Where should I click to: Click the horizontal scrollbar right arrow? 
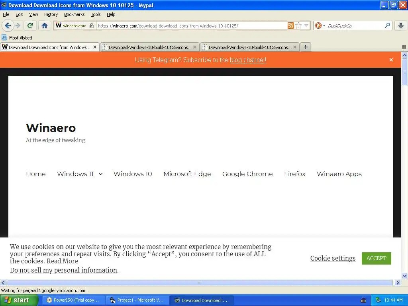(x=398, y=282)
